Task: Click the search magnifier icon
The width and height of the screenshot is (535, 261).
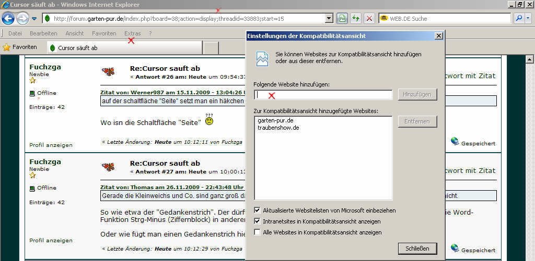Action: 519,18
